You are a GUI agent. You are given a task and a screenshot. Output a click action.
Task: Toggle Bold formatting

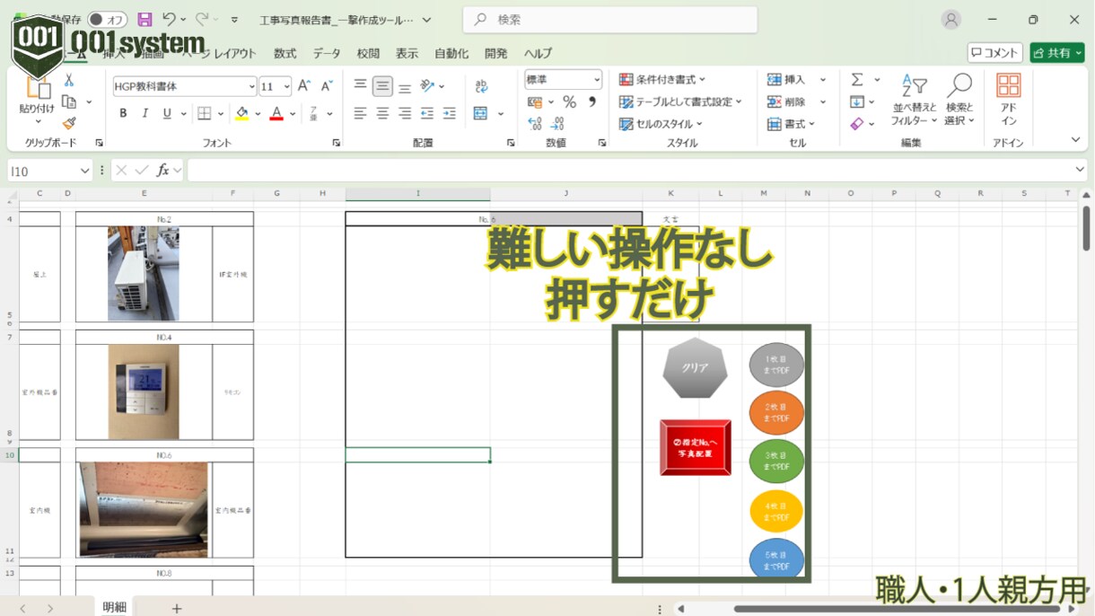tap(123, 113)
